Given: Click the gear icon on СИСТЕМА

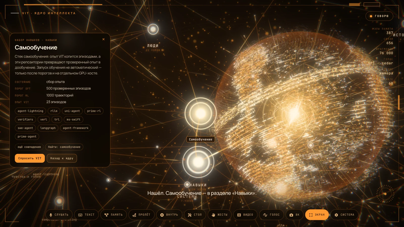Looking at the screenshot, I should [x=336, y=215].
